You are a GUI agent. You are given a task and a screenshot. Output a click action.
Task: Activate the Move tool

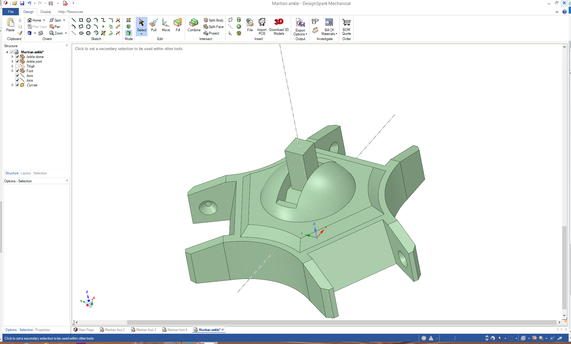tap(166, 25)
